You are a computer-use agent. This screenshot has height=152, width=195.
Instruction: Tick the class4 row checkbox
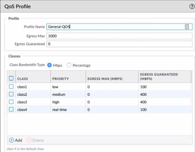coord(11,109)
